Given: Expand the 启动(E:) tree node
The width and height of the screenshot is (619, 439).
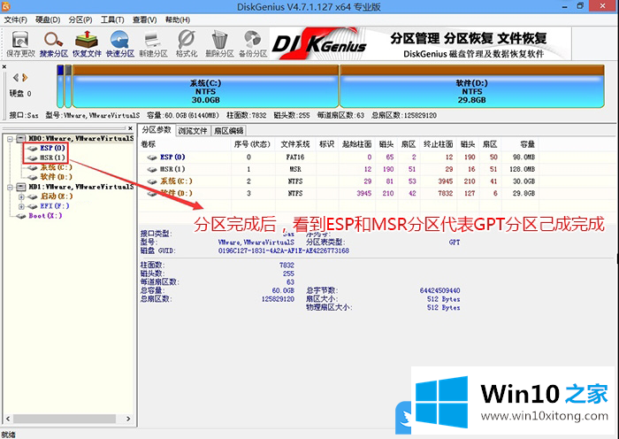Looking at the screenshot, I should tap(21, 196).
